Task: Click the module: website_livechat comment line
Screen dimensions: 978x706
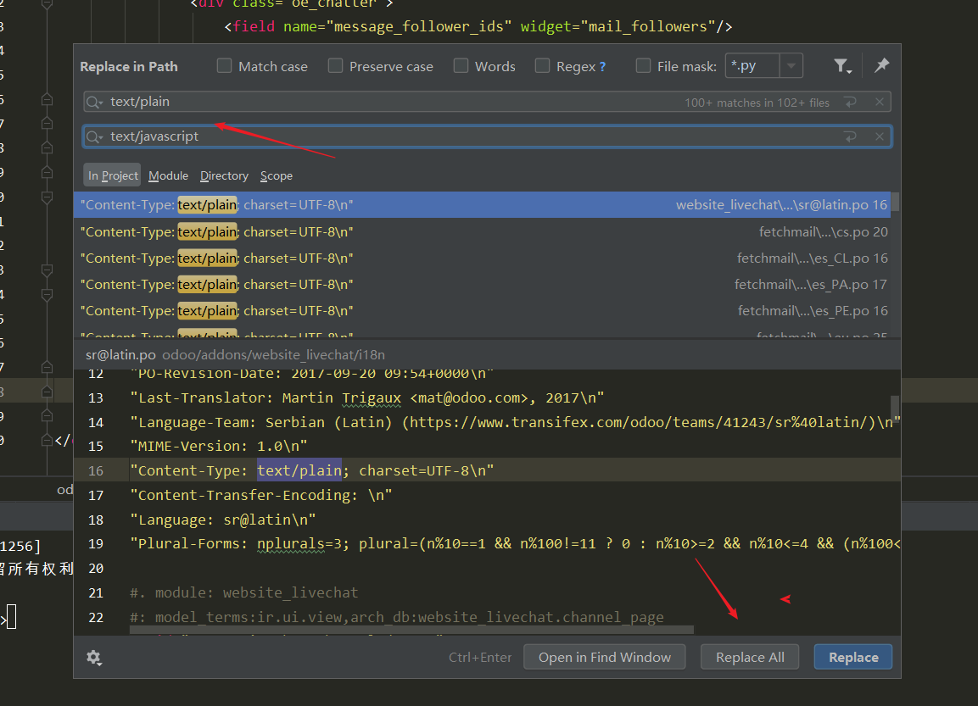Action: point(244,592)
